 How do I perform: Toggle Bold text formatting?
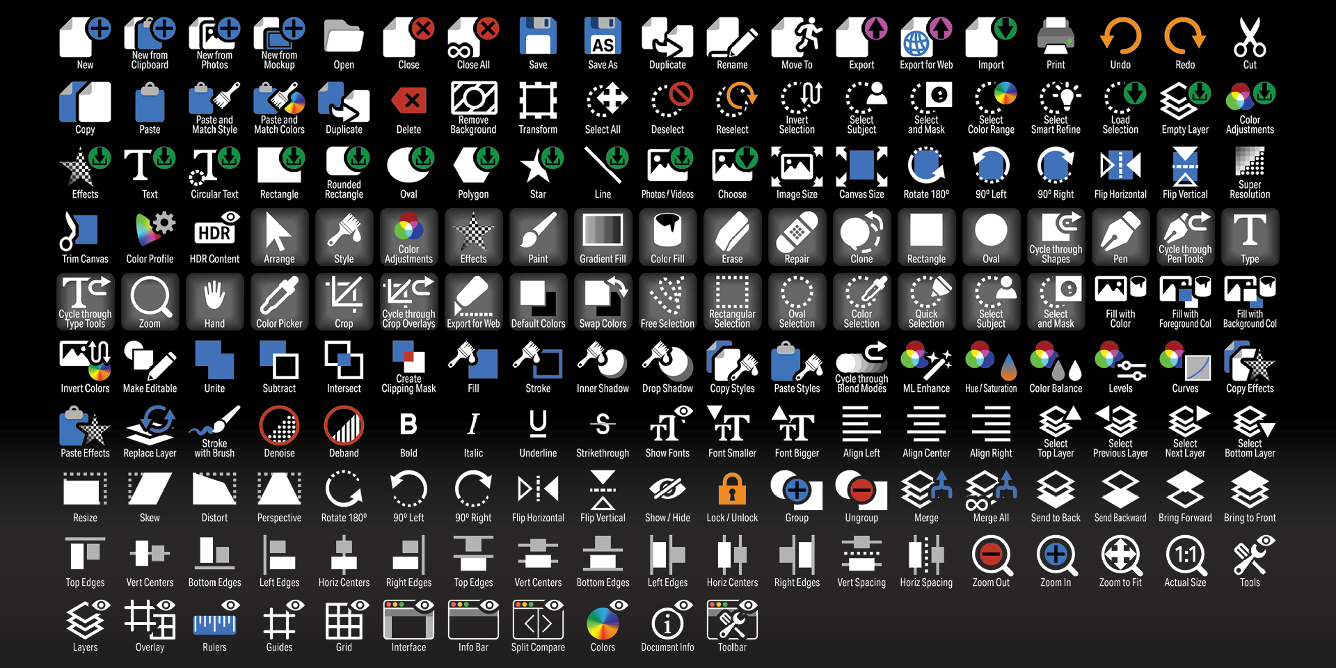(x=408, y=424)
